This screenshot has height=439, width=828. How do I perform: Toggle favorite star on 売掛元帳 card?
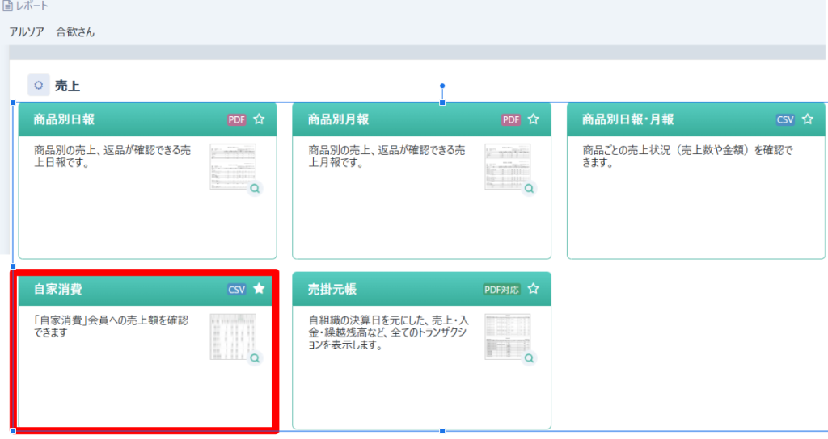533,289
